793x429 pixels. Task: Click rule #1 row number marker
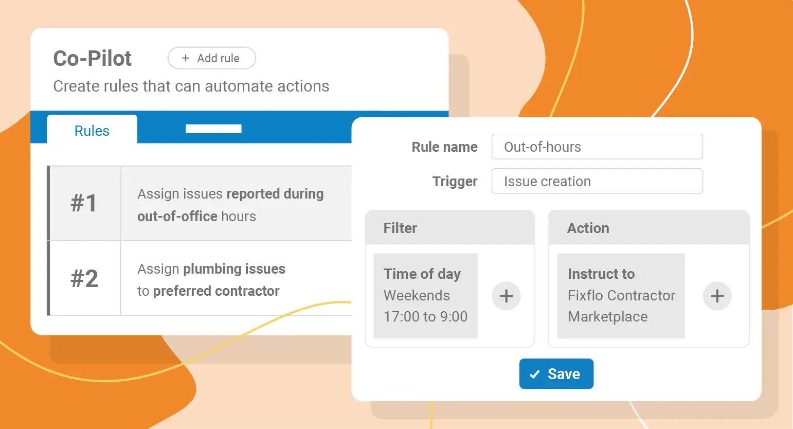tap(84, 203)
